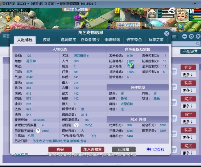Image resolution: width=201 pixels, height=167 pixels.
Task: Select the 人物/修炼 tab
Action: (25, 40)
